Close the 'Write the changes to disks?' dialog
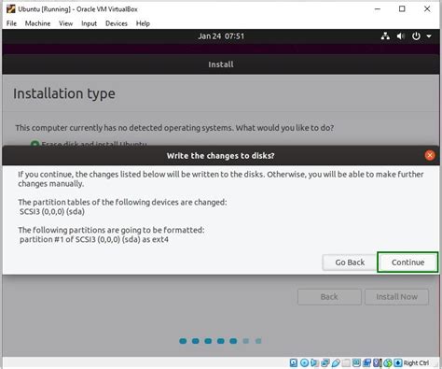 (x=430, y=155)
